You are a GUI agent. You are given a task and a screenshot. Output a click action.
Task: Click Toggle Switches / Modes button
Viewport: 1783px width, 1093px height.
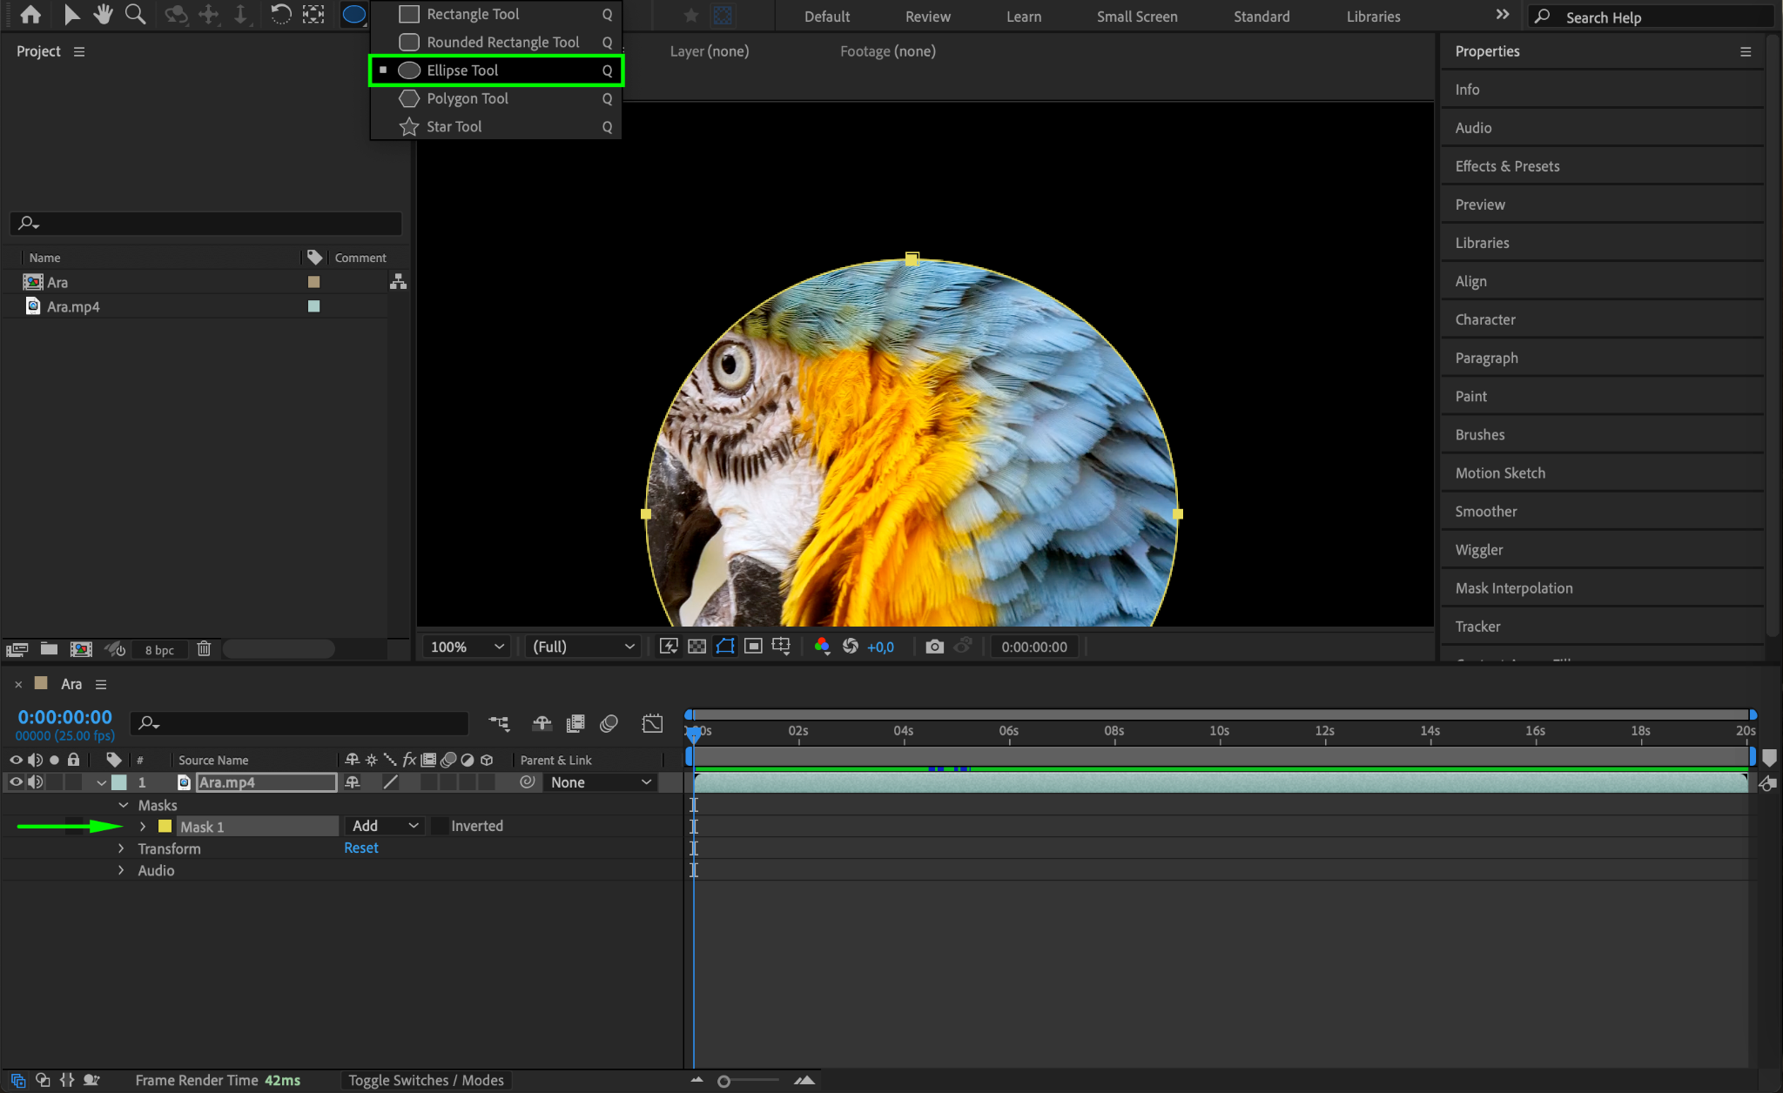(x=426, y=1080)
